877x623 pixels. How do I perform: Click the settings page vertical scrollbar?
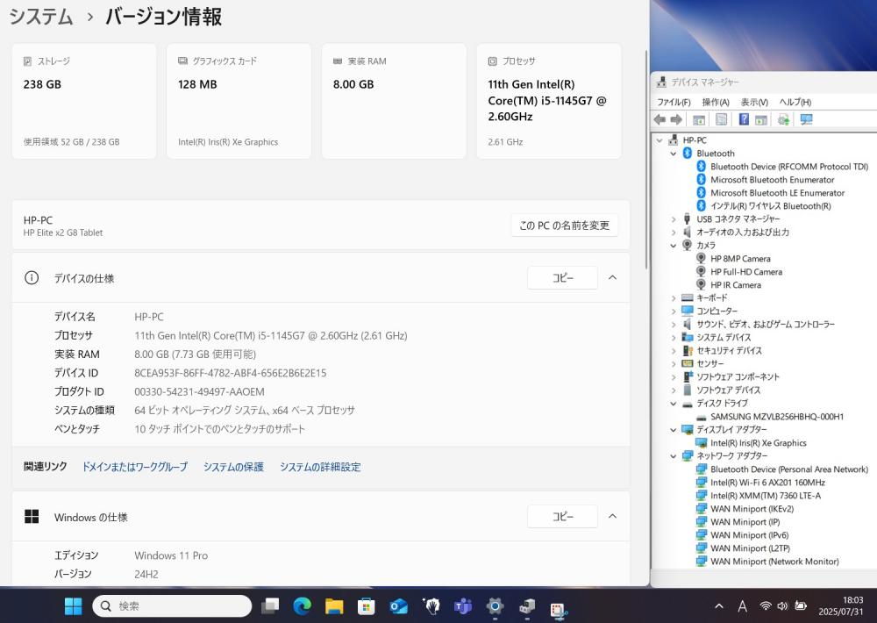[646, 160]
